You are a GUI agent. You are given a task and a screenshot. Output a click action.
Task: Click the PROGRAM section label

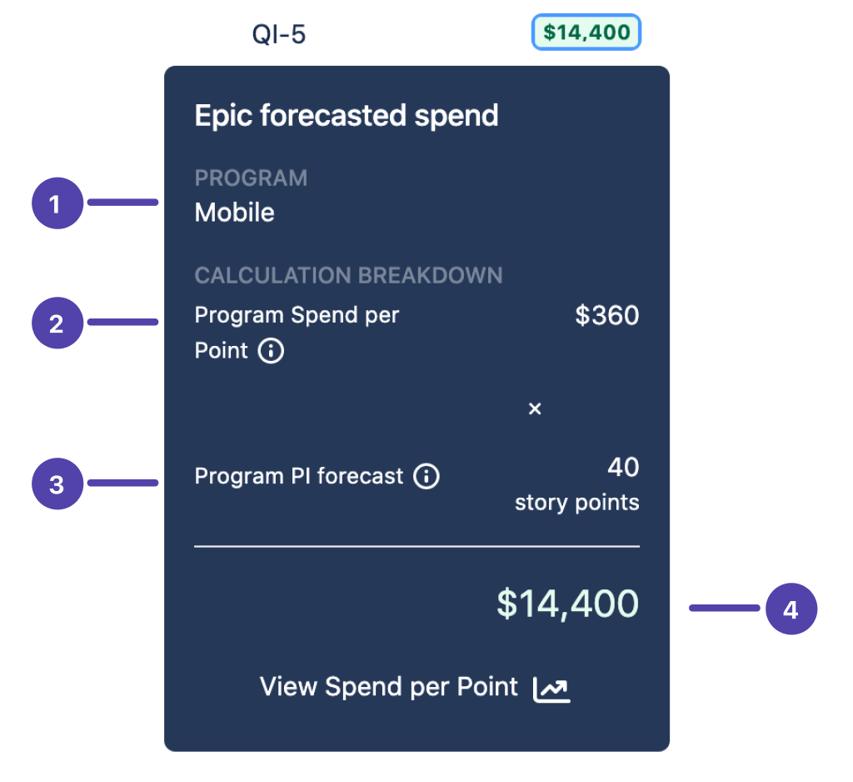pyautogui.click(x=251, y=178)
